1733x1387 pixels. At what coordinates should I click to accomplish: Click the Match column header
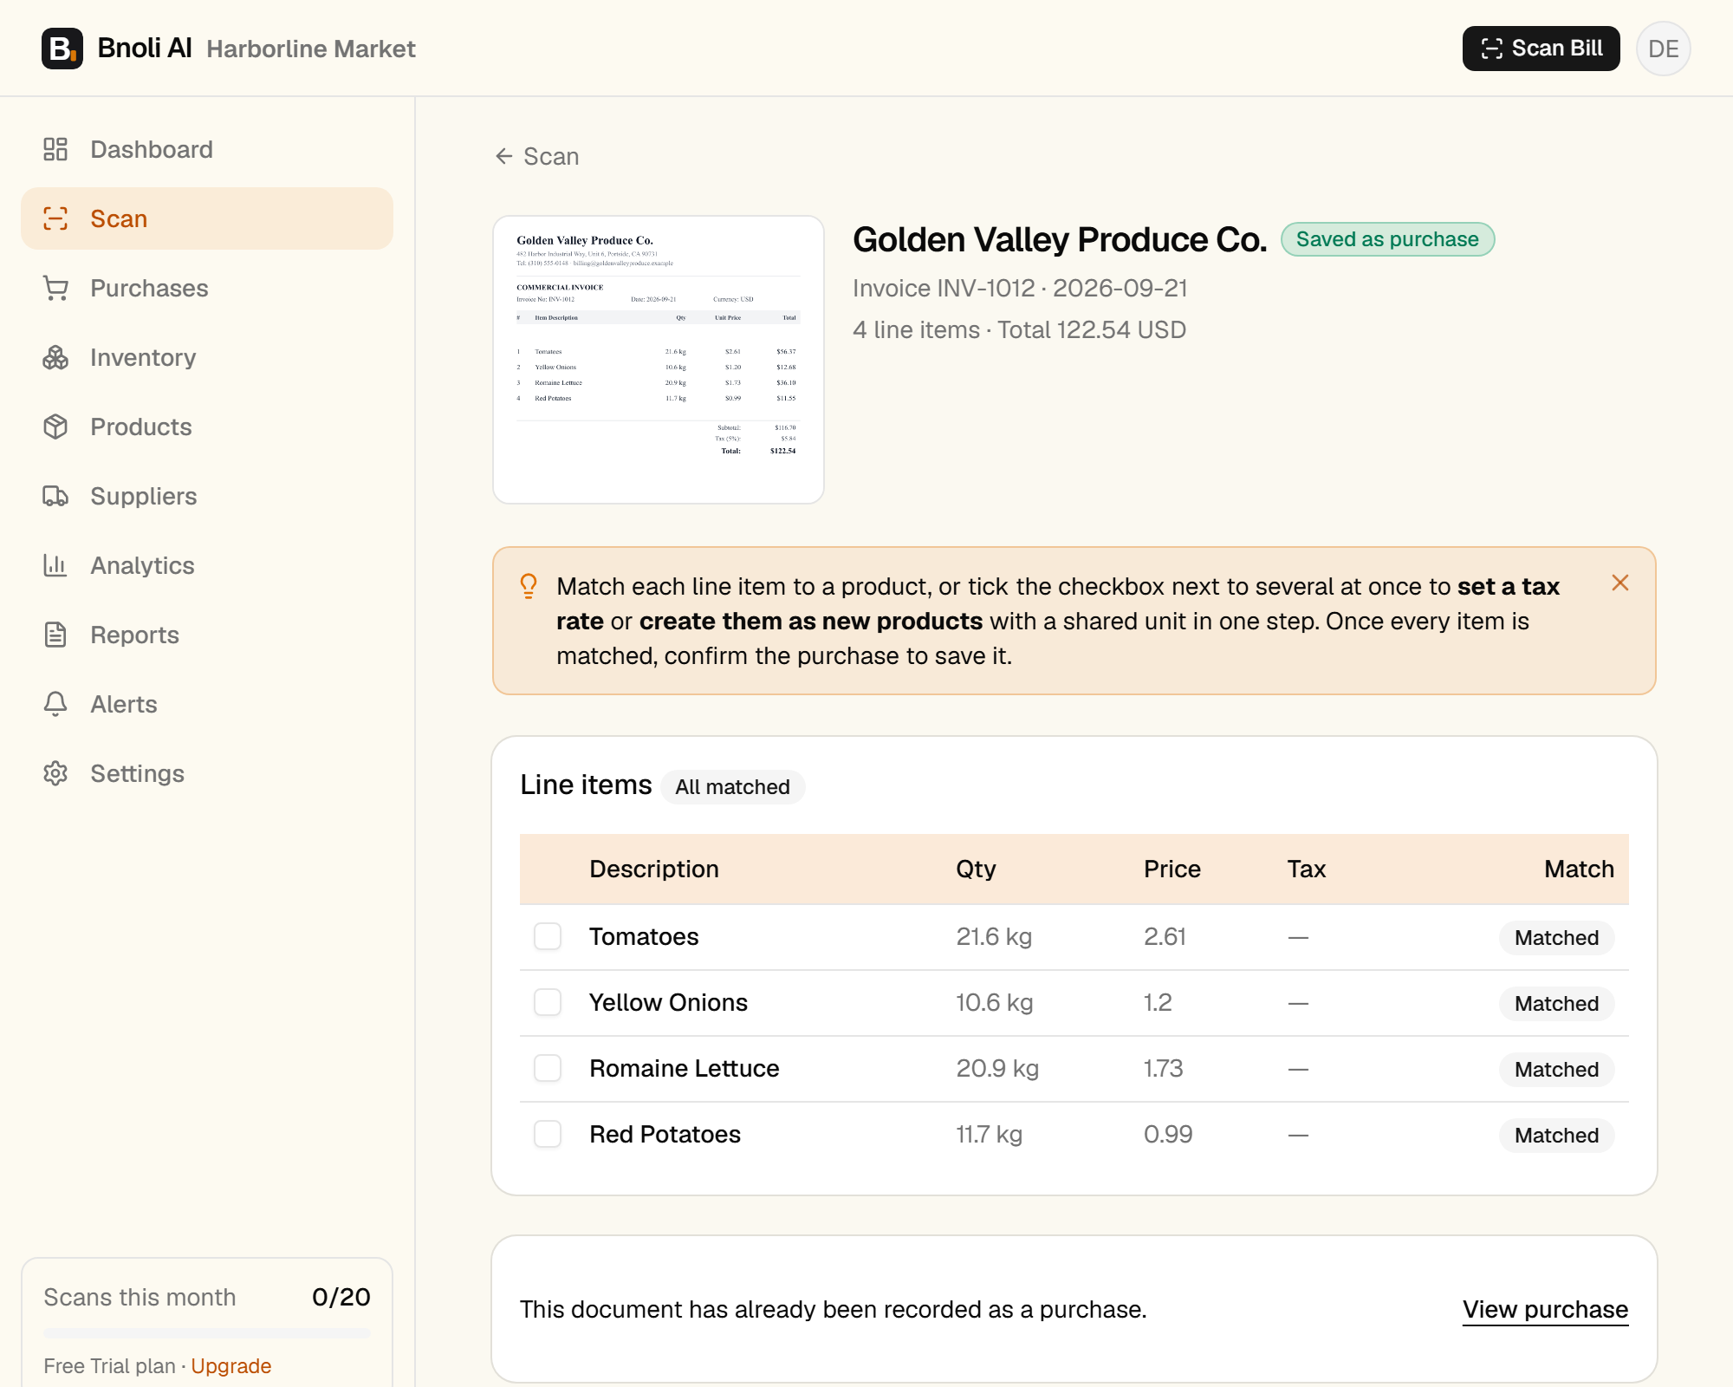click(1579, 869)
